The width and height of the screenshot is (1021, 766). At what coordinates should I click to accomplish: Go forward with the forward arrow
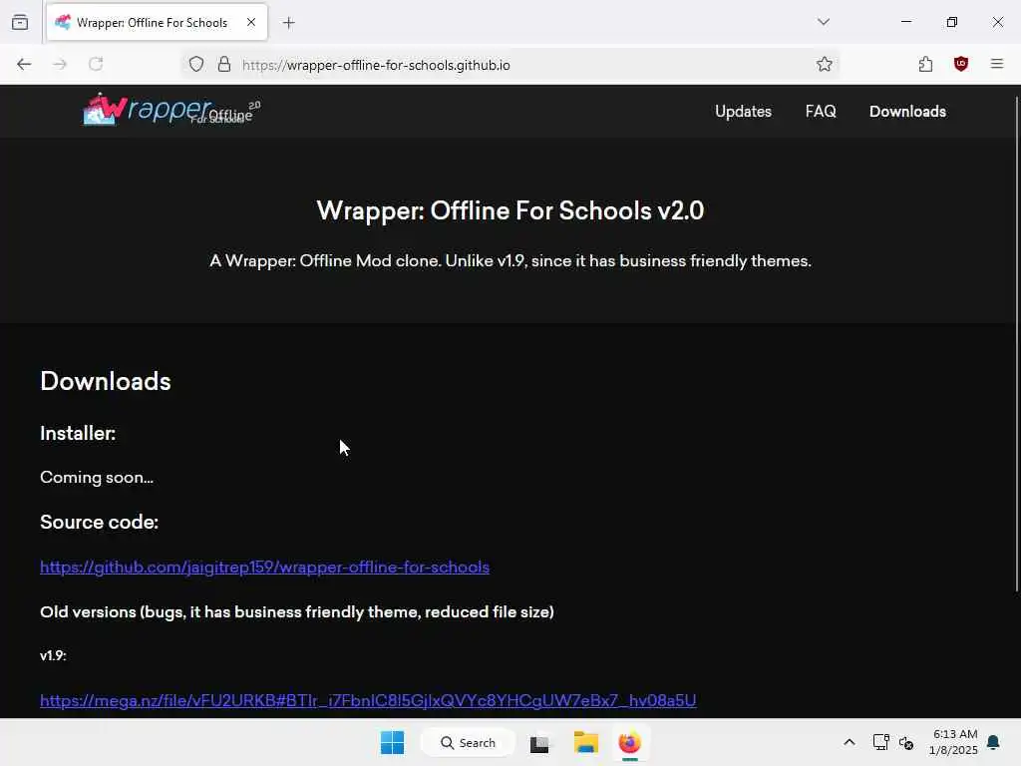tap(60, 64)
